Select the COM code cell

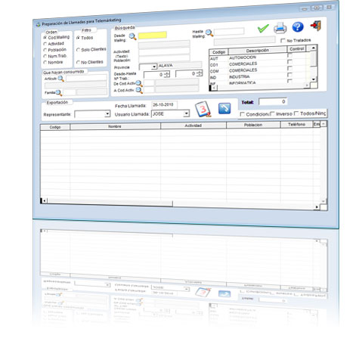[x=215, y=71]
